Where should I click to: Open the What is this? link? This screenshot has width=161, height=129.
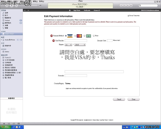click(x=116, y=40)
